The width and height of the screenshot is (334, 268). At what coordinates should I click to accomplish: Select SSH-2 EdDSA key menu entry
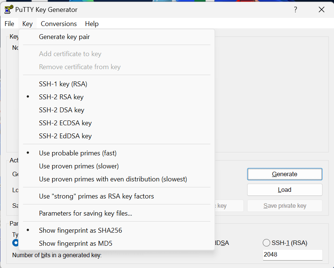pos(117,136)
